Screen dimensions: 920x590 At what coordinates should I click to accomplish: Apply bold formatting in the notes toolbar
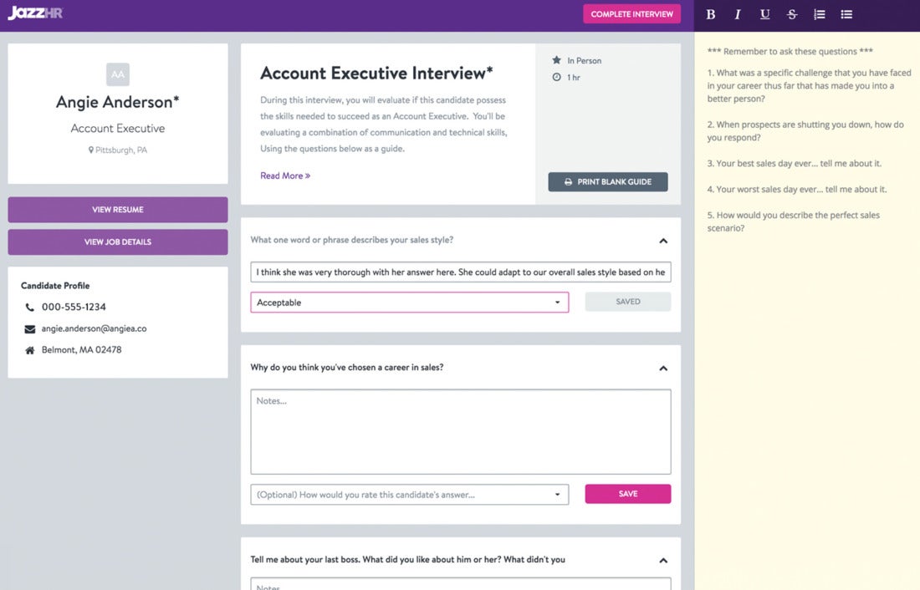point(710,14)
